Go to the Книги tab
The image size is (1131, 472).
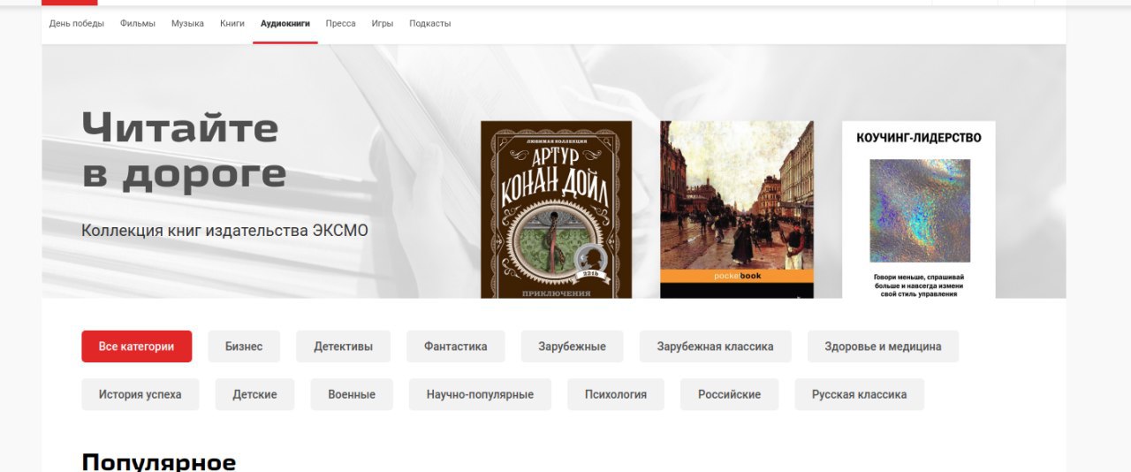(x=232, y=24)
